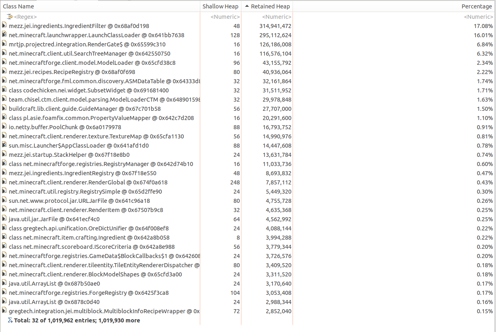Click the object icon next to ForgeRegistry entry
Viewport: 496px width, 332px height.
coord(4,292)
